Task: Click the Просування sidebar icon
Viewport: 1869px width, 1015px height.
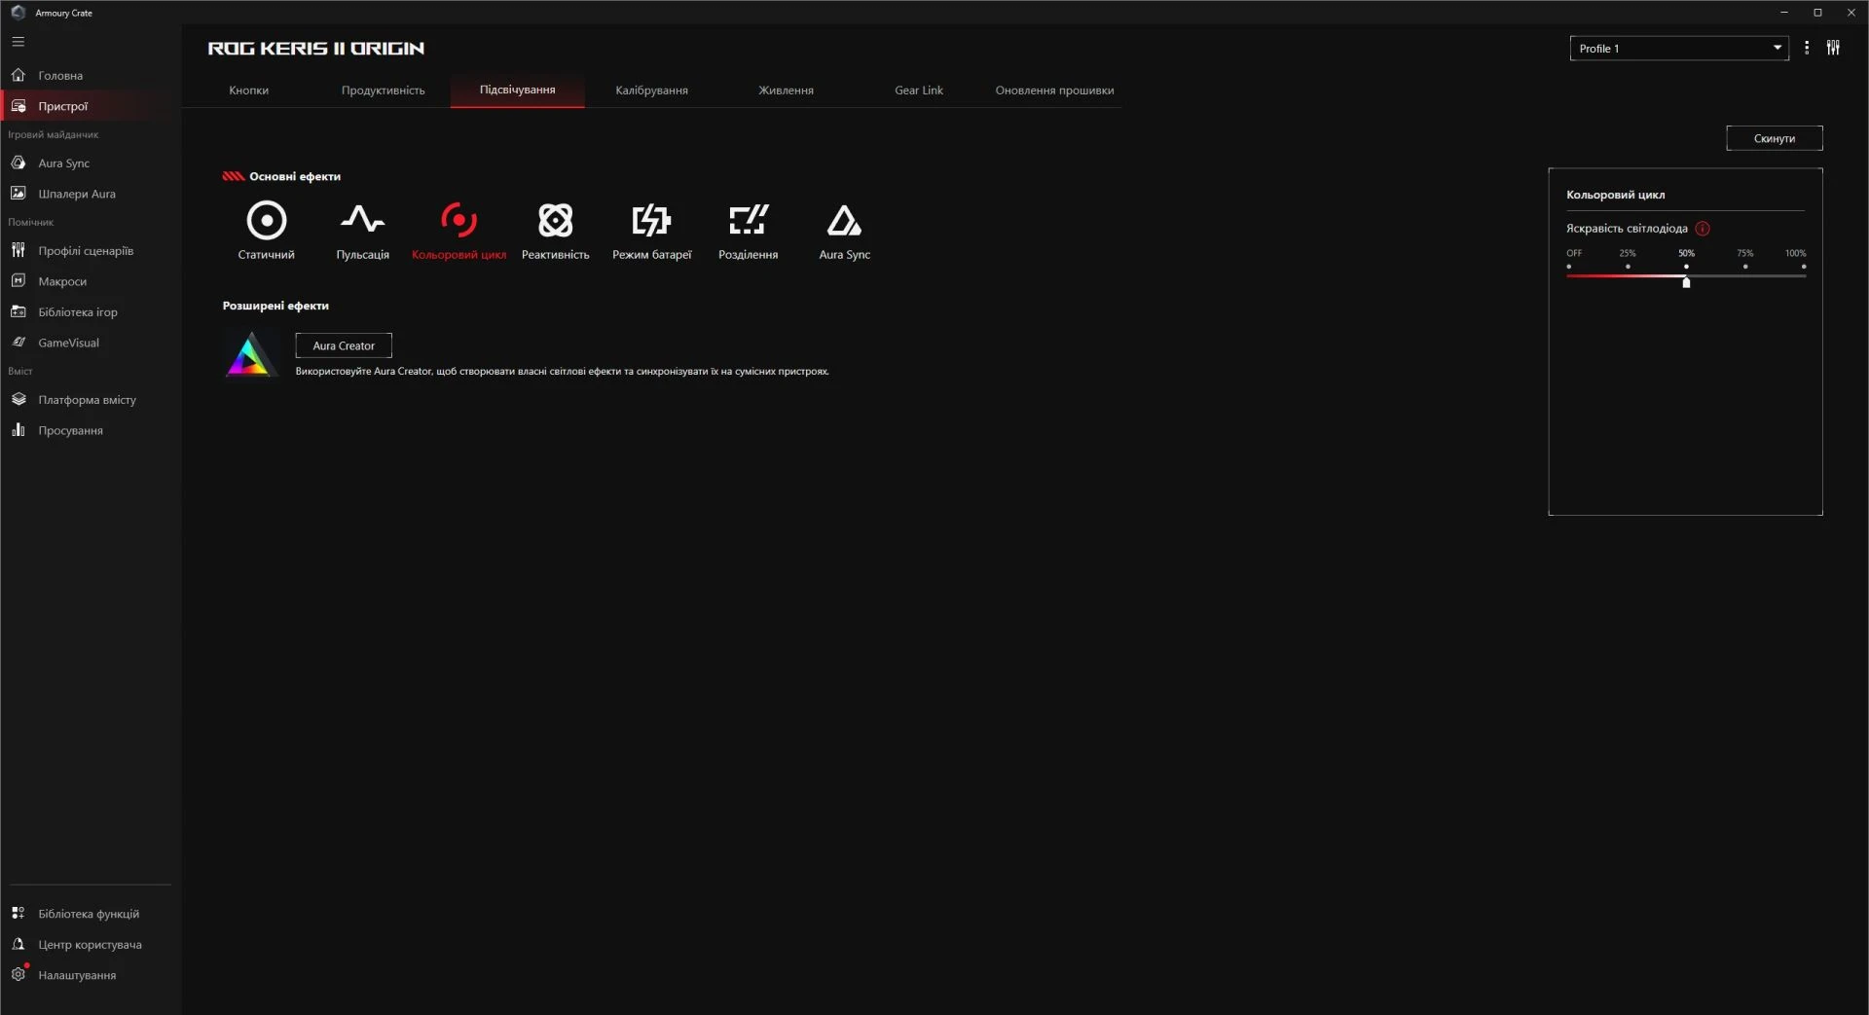Action: pos(18,429)
